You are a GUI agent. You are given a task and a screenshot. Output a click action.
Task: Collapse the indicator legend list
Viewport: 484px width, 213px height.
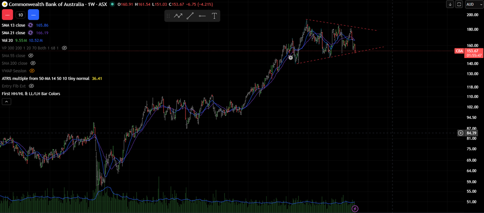click(6, 102)
